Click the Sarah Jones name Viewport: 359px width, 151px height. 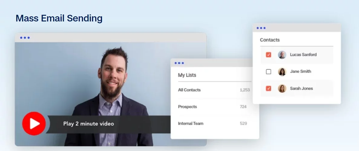301,88
